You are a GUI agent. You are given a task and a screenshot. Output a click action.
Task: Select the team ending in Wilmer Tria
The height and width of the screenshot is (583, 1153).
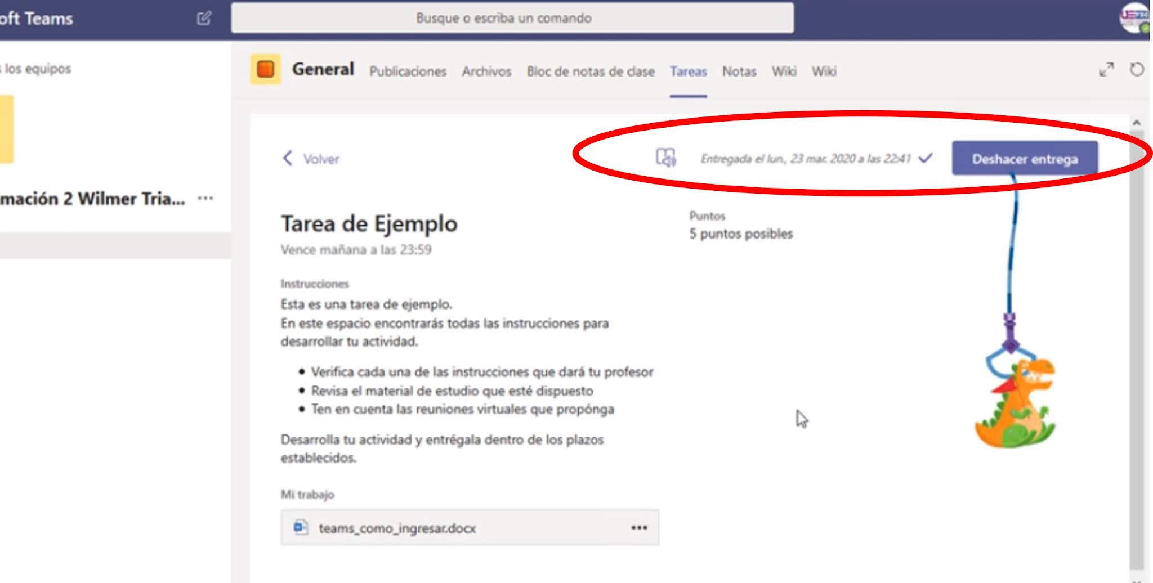pyautogui.click(x=92, y=199)
